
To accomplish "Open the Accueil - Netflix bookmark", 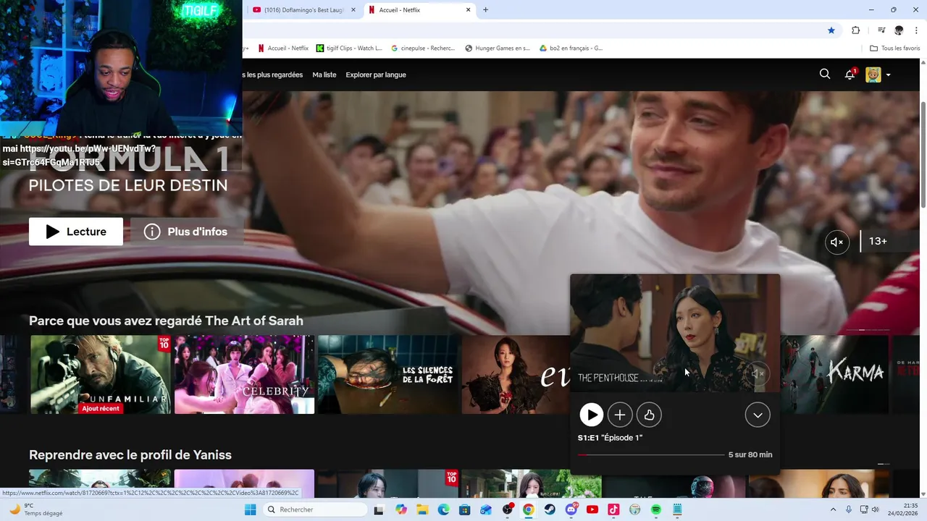I will [x=282, y=48].
